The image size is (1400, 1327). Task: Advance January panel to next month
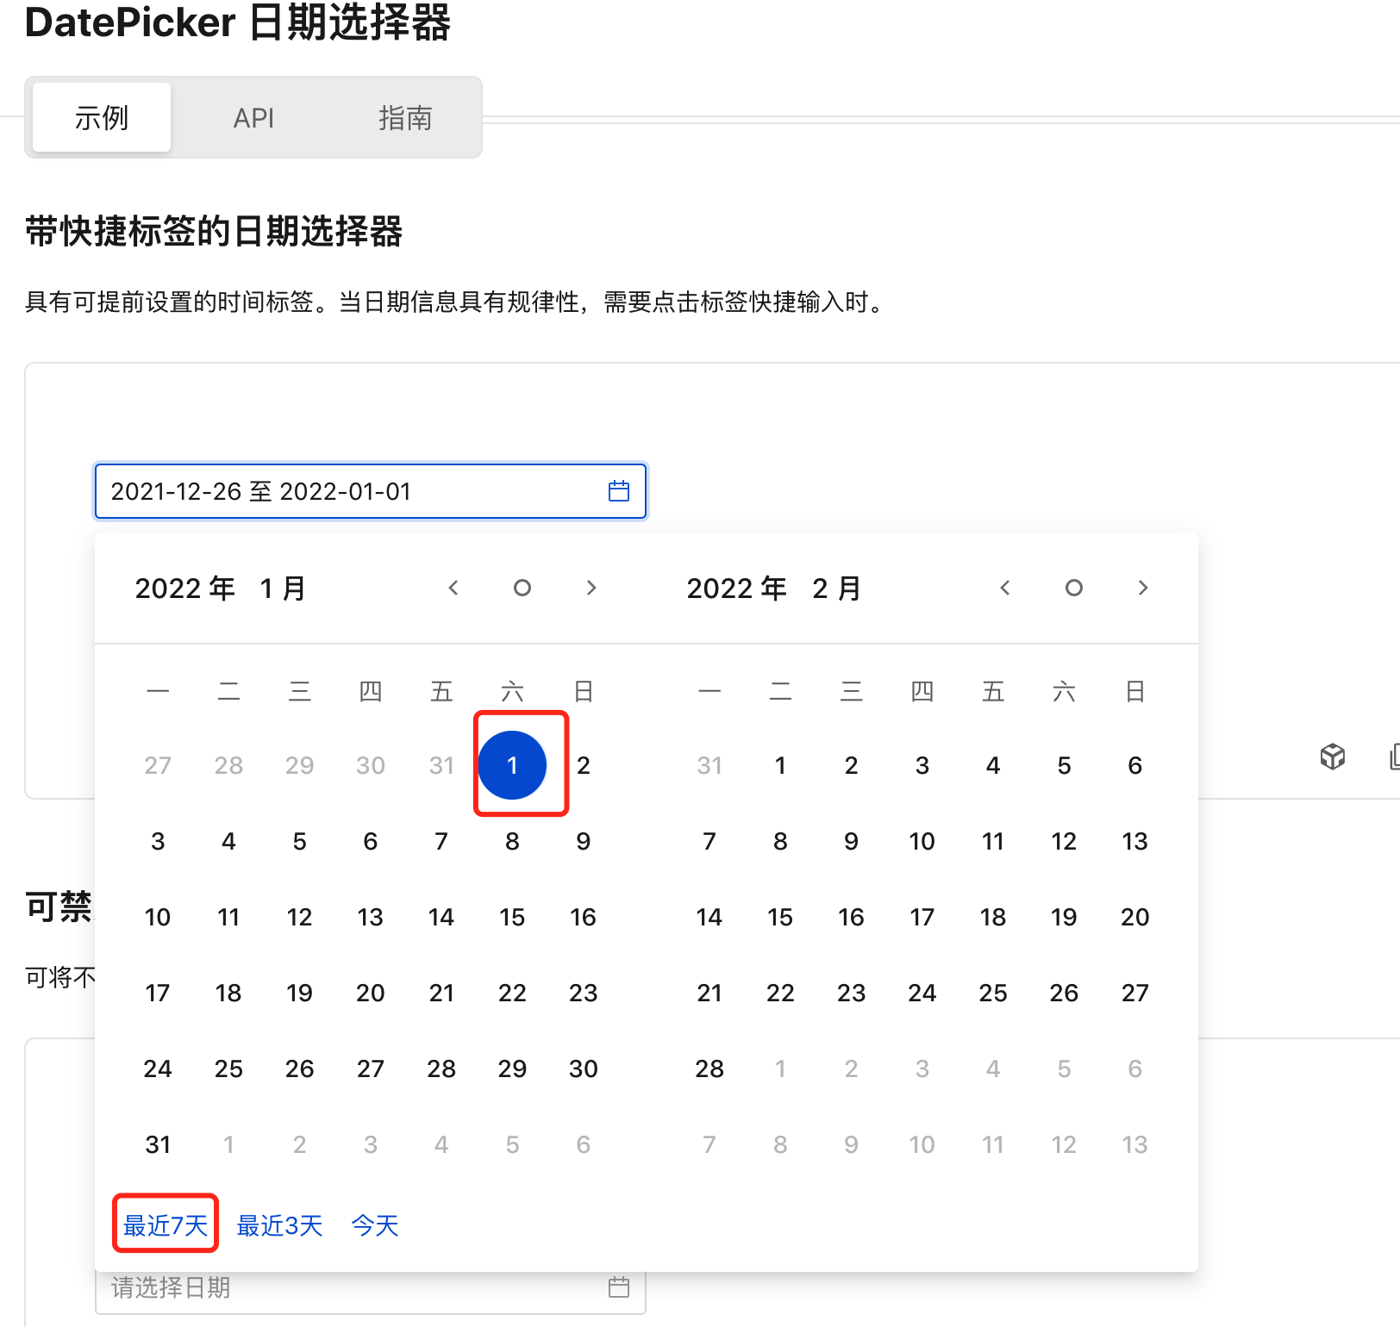591,588
